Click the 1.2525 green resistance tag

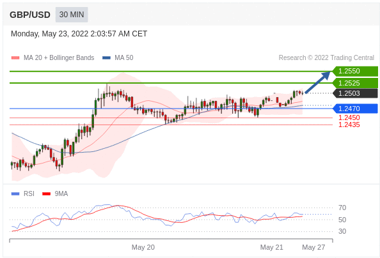tap(355, 83)
